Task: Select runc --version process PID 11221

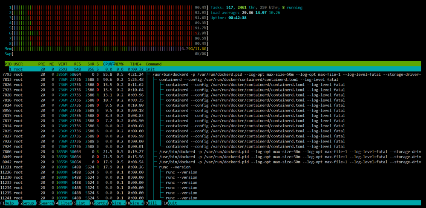Action: [210, 167]
